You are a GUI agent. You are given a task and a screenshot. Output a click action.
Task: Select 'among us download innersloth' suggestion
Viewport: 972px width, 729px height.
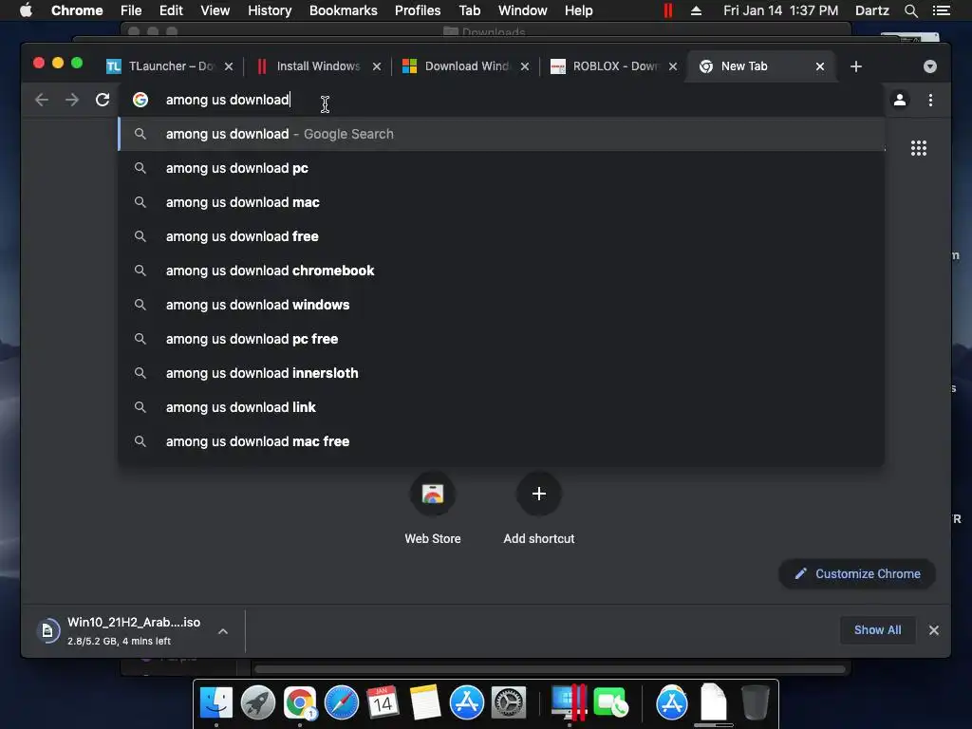click(501, 372)
